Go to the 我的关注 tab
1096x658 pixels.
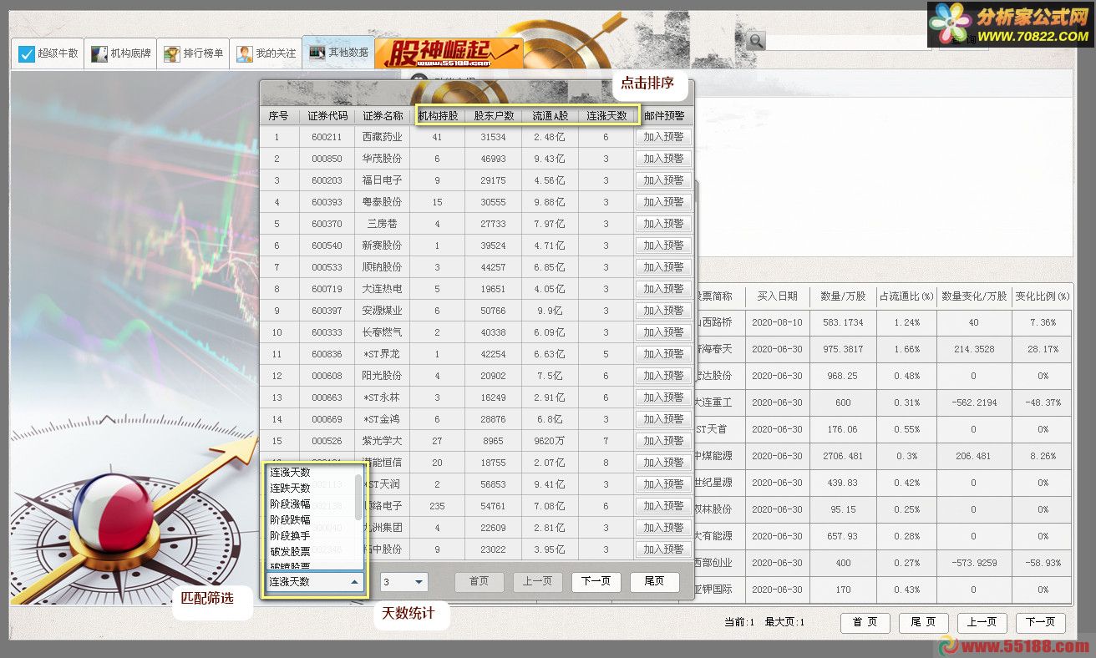coord(266,53)
